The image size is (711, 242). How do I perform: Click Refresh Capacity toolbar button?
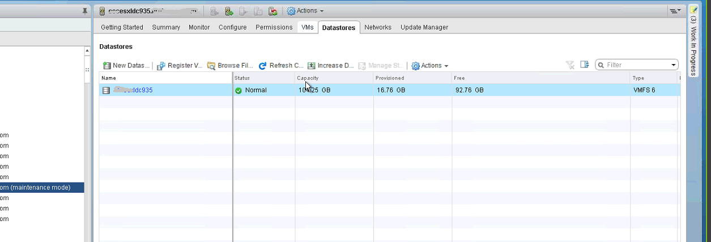[x=281, y=66]
